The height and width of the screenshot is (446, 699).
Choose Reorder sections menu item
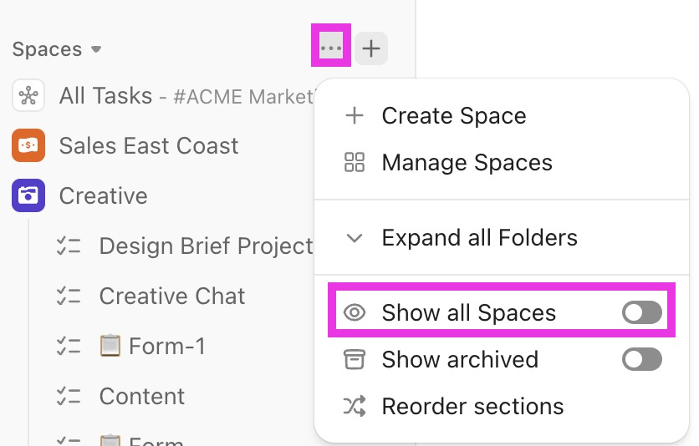(472, 407)
